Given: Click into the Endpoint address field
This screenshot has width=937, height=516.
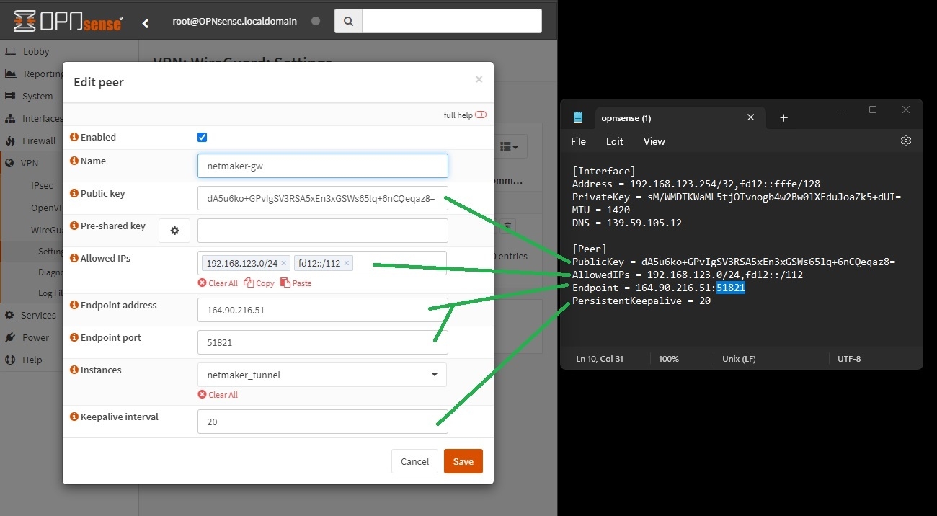Looking at the screenshot, I should tap(322, 310).
